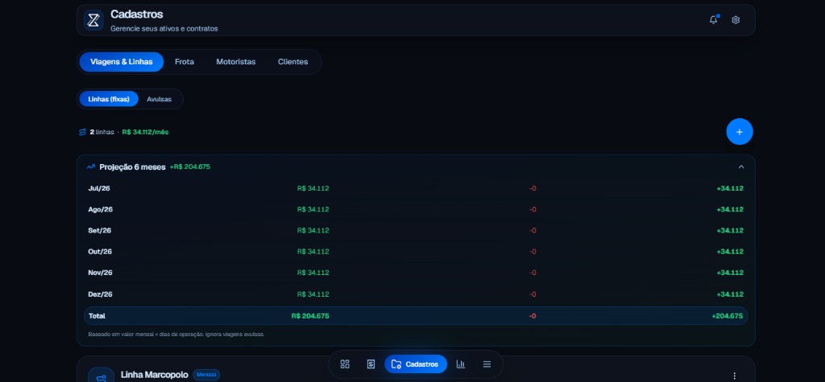Open the financial receipt icon in bottom nav
The width and height of the screenshot is (825, 382).
pos(371,364)
